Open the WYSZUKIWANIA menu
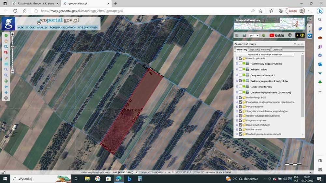The image size is (326, 183). click(88, 27)
